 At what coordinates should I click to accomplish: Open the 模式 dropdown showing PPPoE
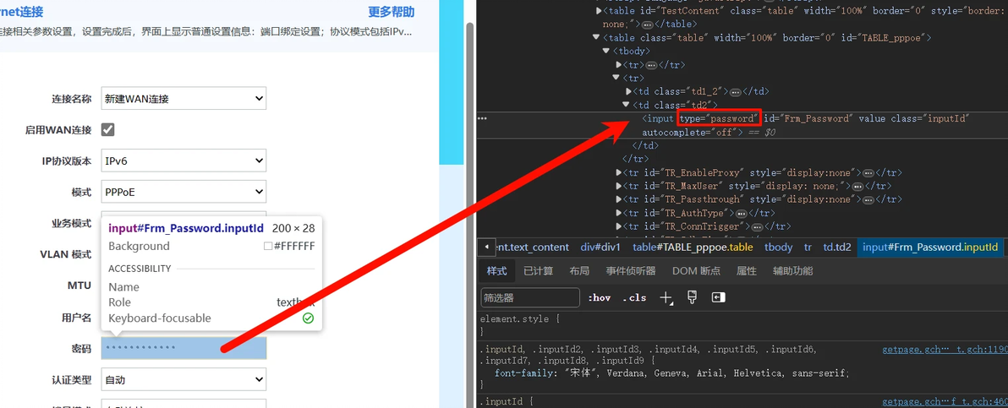184,192
